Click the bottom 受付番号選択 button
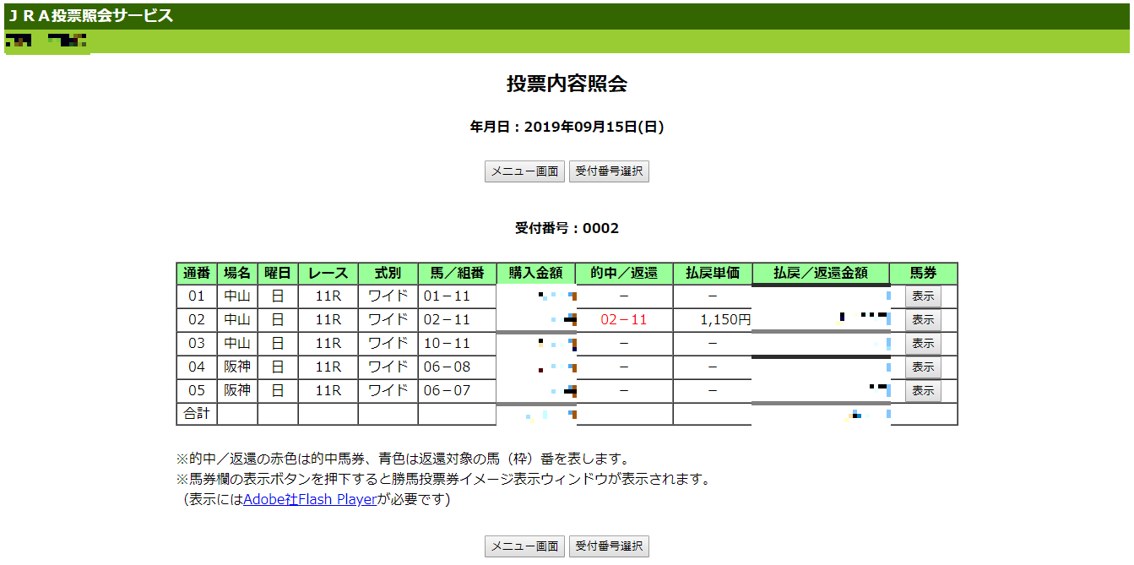The image size is (1134, 565). (x=609, y=546)
